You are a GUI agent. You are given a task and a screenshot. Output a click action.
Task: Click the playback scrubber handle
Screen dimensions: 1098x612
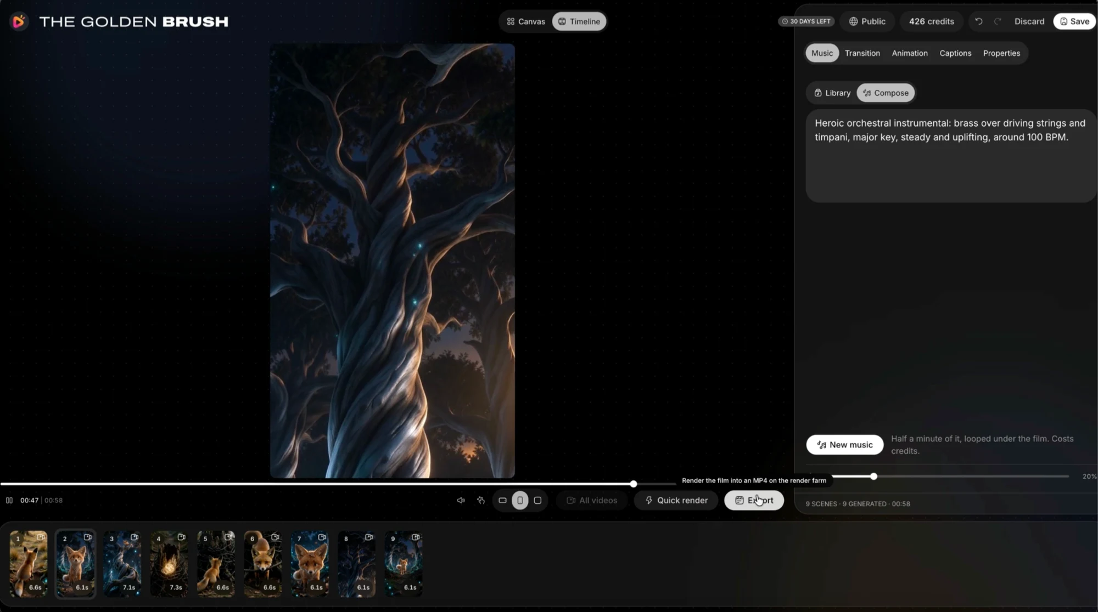[x=634, y=484]
